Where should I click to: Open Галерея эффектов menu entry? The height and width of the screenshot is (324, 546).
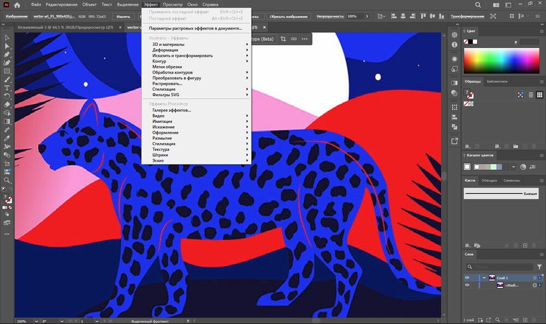tap(171, 110)
